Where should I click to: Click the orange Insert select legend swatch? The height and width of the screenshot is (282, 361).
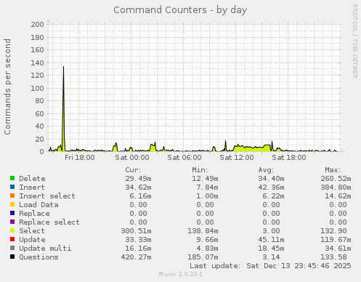12,196
